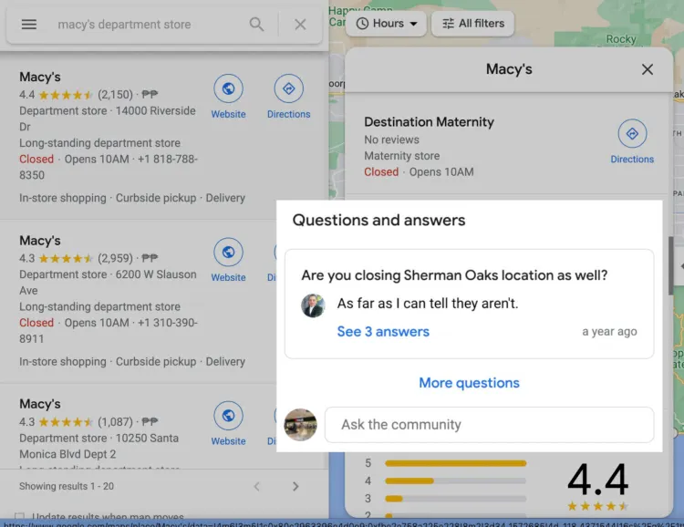
Task: Go to previous page of results
Action: [257, 487]
